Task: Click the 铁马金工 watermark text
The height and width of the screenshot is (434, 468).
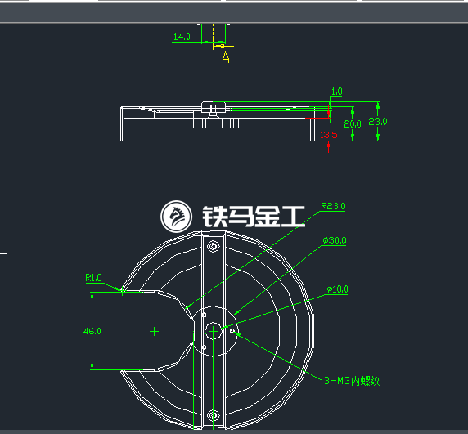Action: pyautogui.click(x=254, y=217)
